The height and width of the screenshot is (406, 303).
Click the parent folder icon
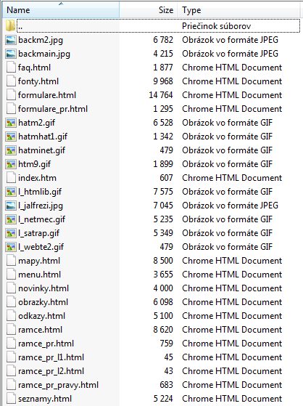click(11, 26)
